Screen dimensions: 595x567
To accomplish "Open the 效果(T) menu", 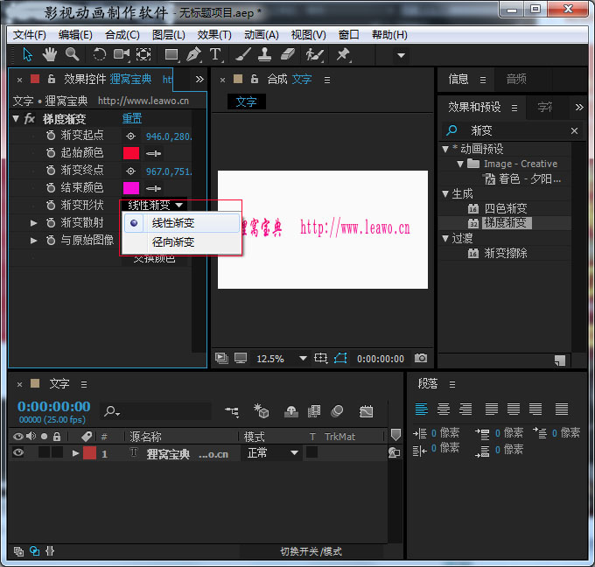I will click(214, 35).
